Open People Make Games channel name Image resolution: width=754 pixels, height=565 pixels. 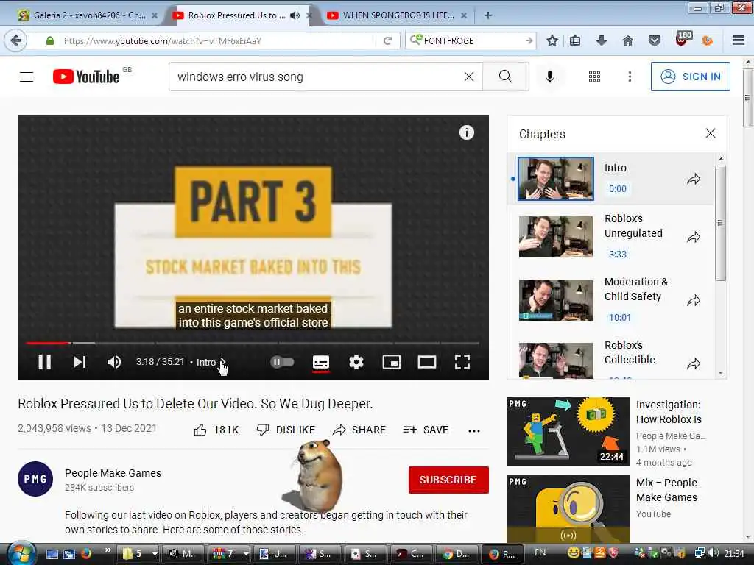[113, 473]
